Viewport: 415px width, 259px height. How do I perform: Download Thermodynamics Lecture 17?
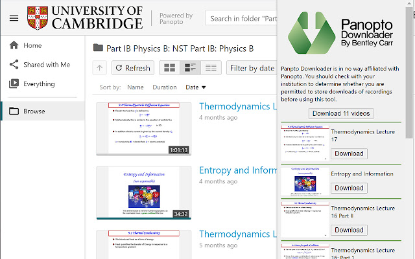[x=349, y=153]
